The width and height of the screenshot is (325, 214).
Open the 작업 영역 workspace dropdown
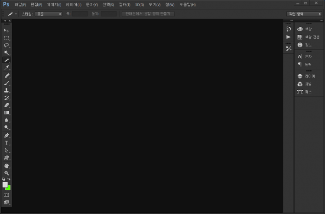coord(304,14)
